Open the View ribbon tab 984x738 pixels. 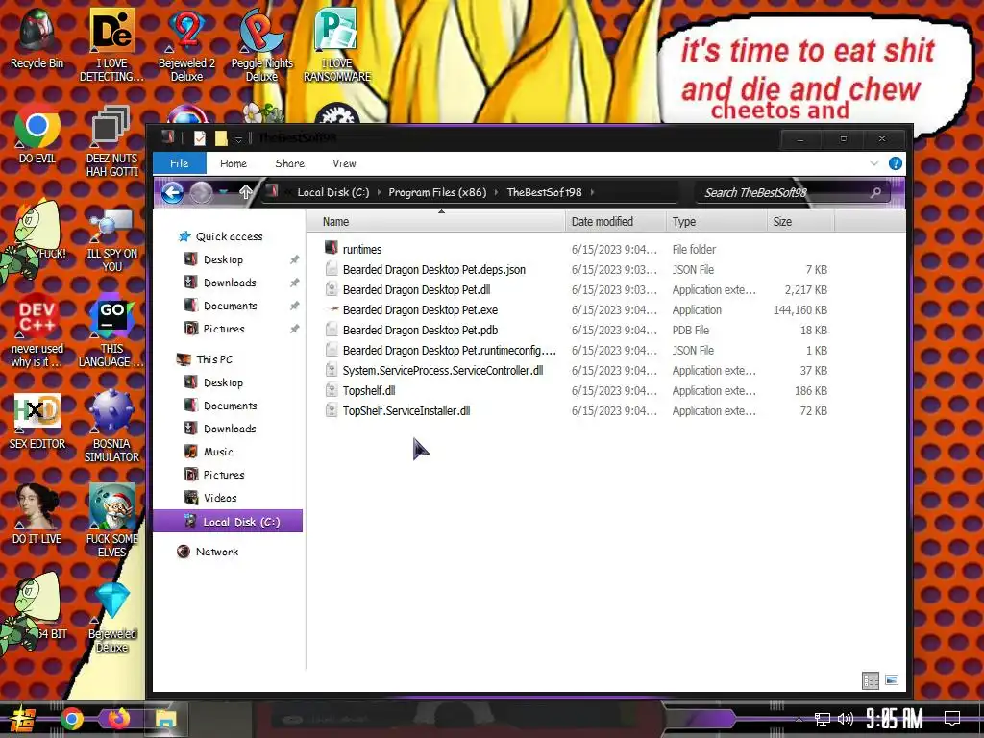coord(345,163)
